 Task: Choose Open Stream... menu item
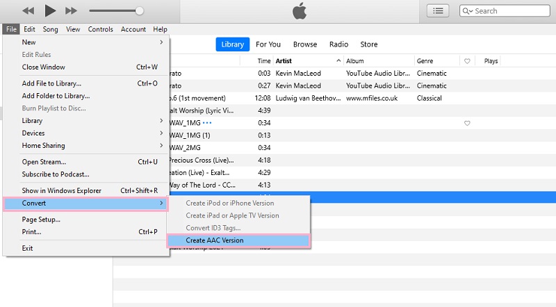point(85,162)
